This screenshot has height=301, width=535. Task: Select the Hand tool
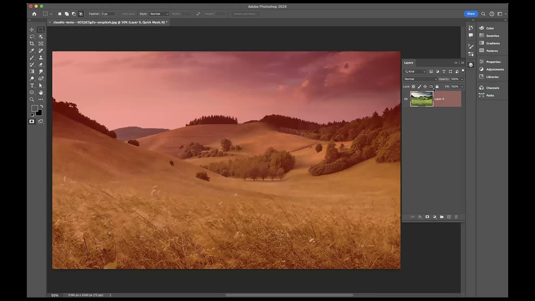coord(41,92)
